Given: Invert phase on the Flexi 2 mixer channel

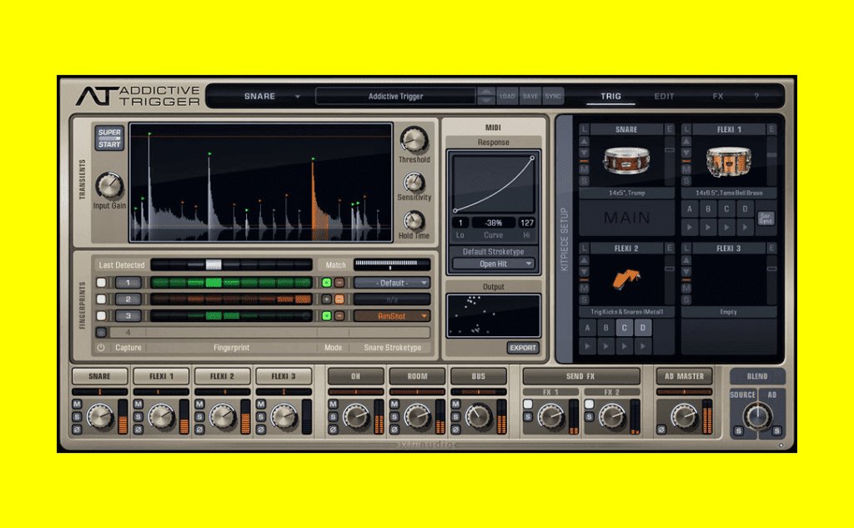Looking at the screenshot, I should [x=199, y=430].
